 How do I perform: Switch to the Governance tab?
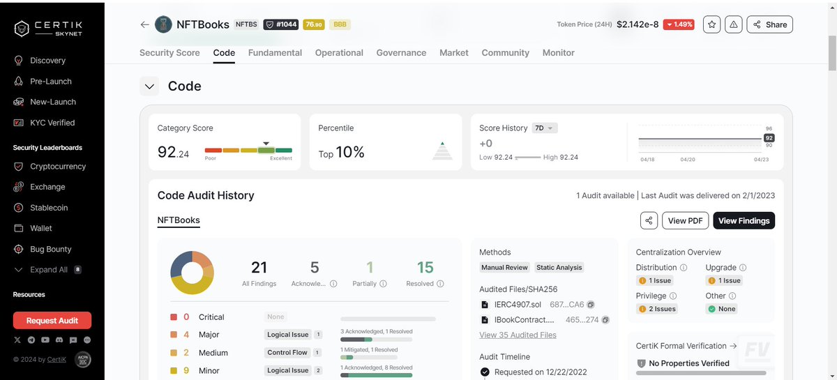point(401,53)
